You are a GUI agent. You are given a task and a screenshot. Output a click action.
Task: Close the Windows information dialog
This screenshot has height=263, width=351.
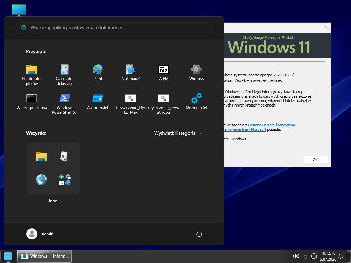click(326, 27)
